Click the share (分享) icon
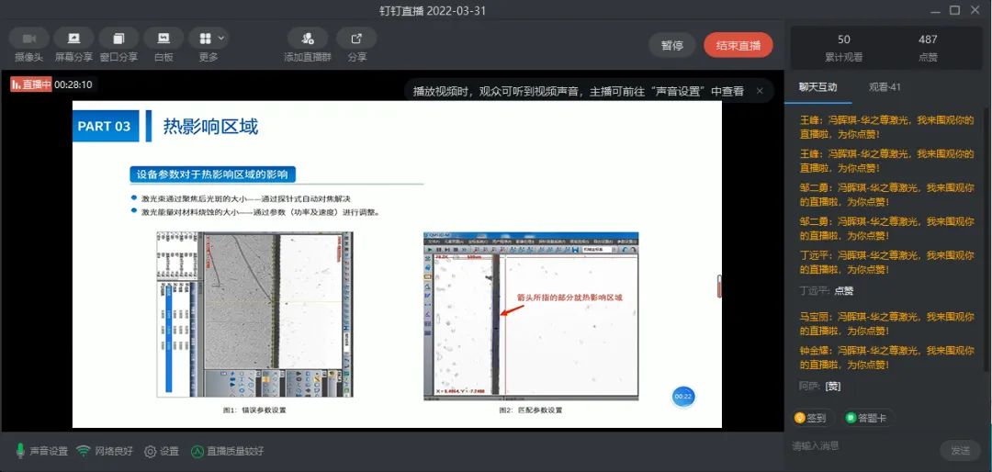Screen dimensions: 992x472 (356, 39)
